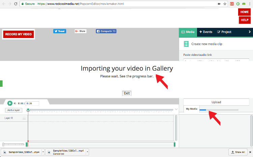Open first SampleVideo download options arrow
Viewport: 253px width, 157px height.
pos(43,152)
